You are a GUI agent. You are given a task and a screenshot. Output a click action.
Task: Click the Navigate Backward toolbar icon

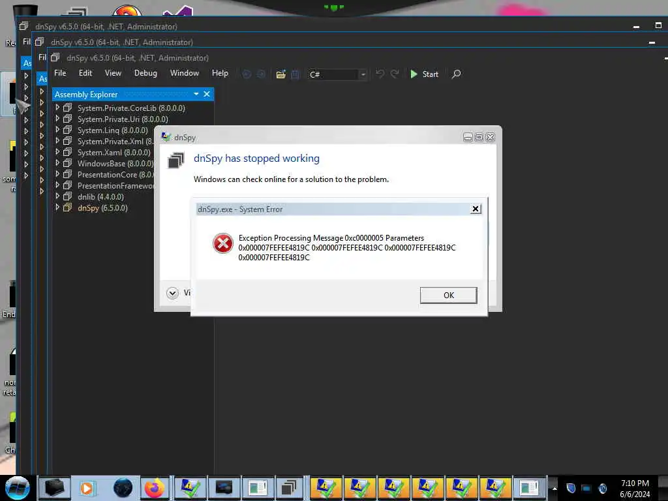246,74
